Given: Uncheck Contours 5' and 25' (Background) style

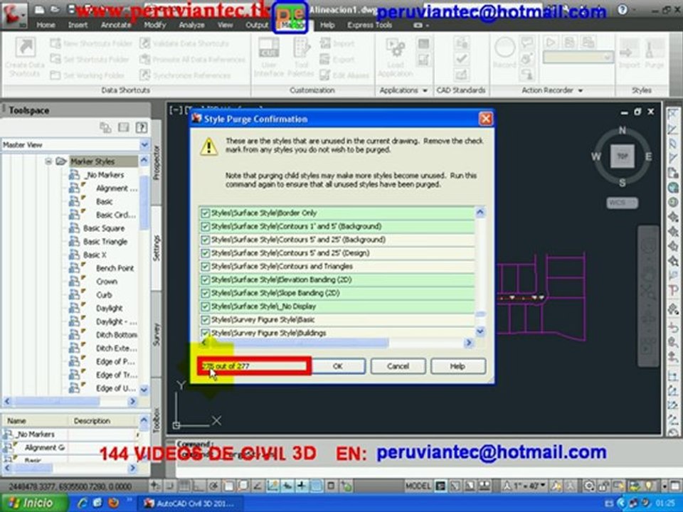Looking at the screenshot, I should coord(205,240).
